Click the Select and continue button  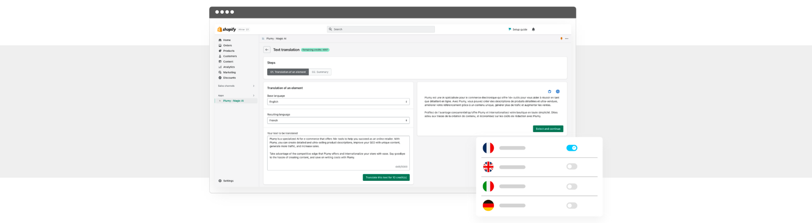coord(548,129)
